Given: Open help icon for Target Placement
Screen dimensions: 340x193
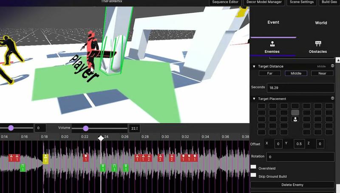Looking at the screenshot, I should (x=332, y=99).
